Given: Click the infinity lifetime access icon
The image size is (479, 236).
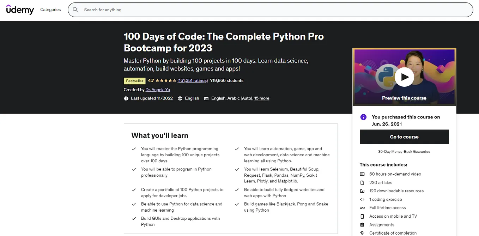Looking at the screenshot, I should tap(362, 208).
